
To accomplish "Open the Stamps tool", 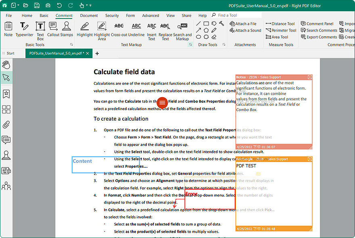I will [67, 29].
